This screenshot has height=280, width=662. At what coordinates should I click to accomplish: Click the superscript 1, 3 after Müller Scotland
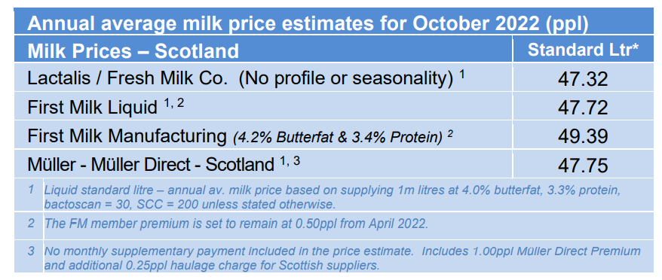pos(290,160)
